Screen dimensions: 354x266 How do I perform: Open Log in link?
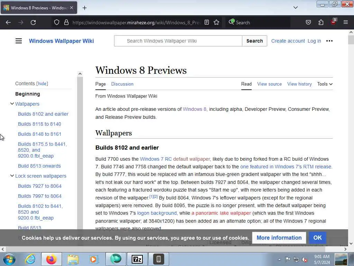coord(314,41)
